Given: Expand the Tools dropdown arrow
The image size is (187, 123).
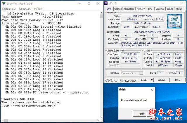Looking at the screenshot, I should pos(152,80).
